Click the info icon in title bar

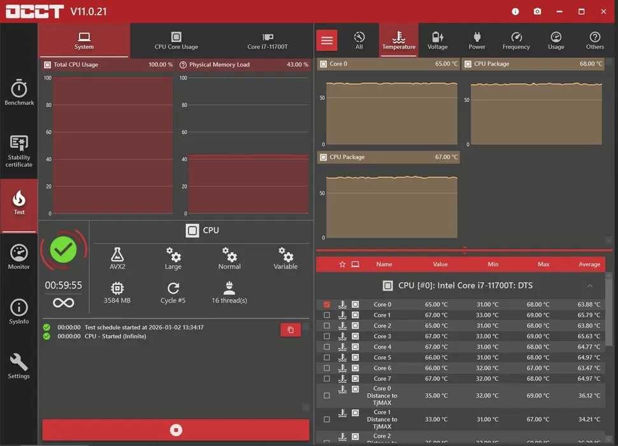pos(515,11)
